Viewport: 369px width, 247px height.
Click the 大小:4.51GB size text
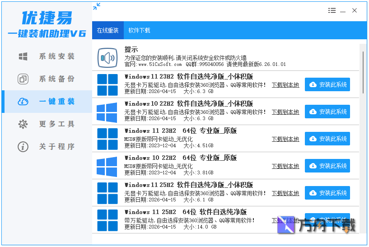tap(198, 145)
